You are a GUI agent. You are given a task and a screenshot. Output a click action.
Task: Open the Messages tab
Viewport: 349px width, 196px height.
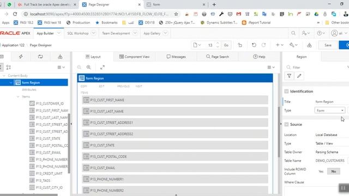(176, 57)
